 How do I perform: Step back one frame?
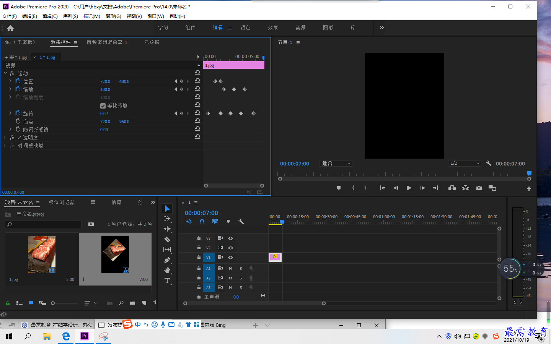(396, 188)
